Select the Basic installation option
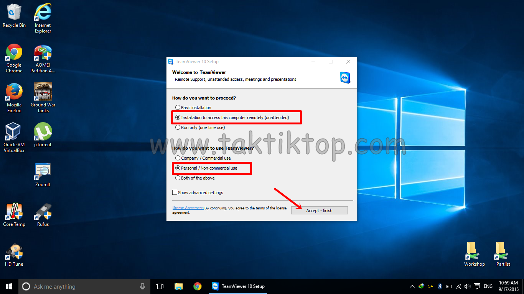The width and height of the screenshot is (524, 294). click(x=178, y=107)
